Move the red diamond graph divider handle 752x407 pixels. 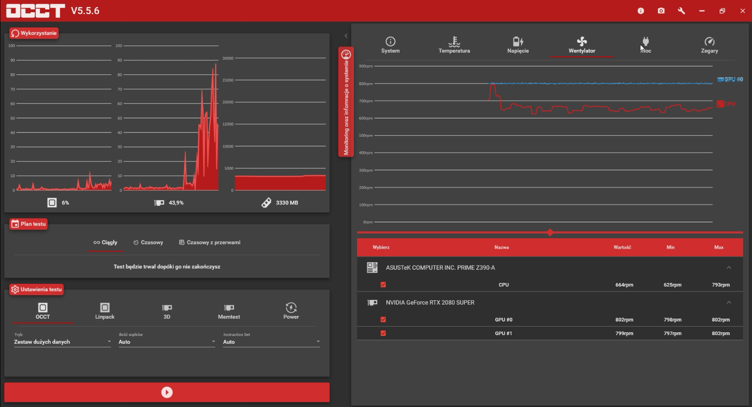550,232
